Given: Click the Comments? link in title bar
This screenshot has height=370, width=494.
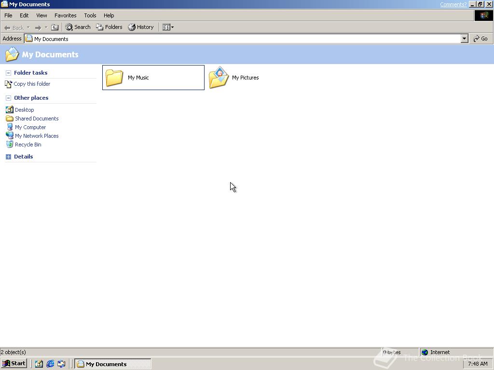Looking at the screenshot, I should click(453, 4).
